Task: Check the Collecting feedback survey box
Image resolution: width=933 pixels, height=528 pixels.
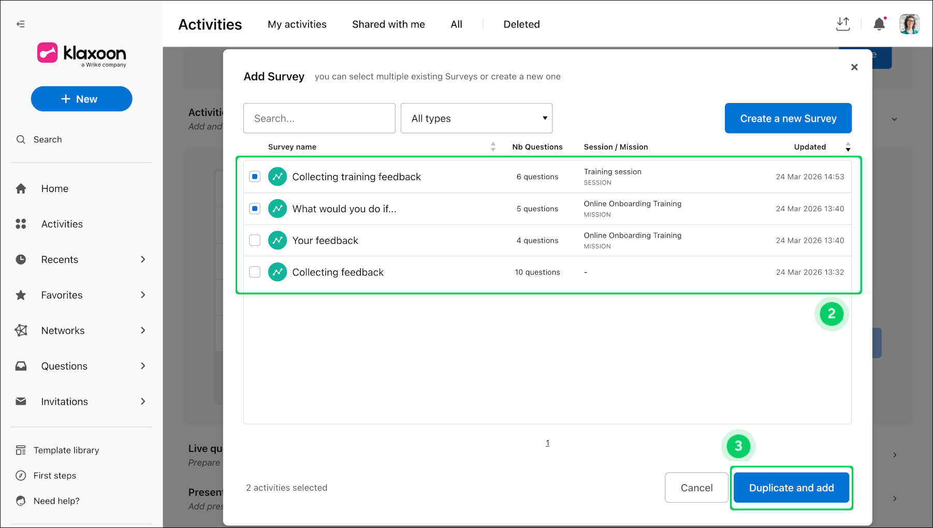Action: point(255,272)
